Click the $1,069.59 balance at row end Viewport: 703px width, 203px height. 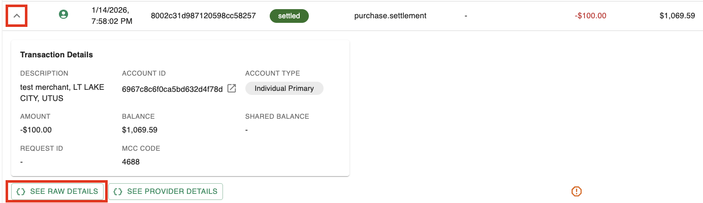[677, 16]
